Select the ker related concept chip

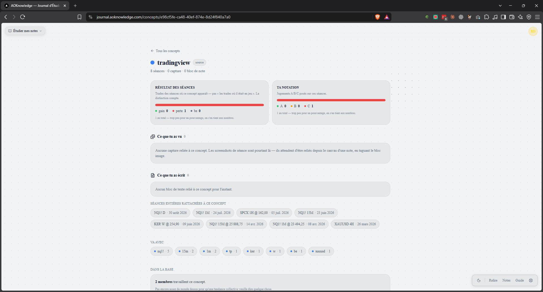(x=253, y=251)
